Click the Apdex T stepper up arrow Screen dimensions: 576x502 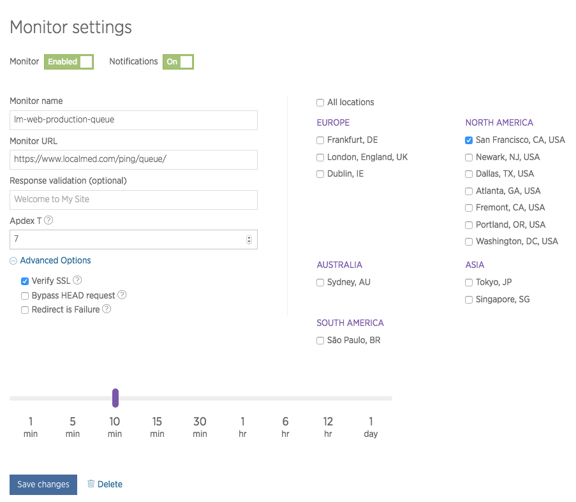(249, 236)
